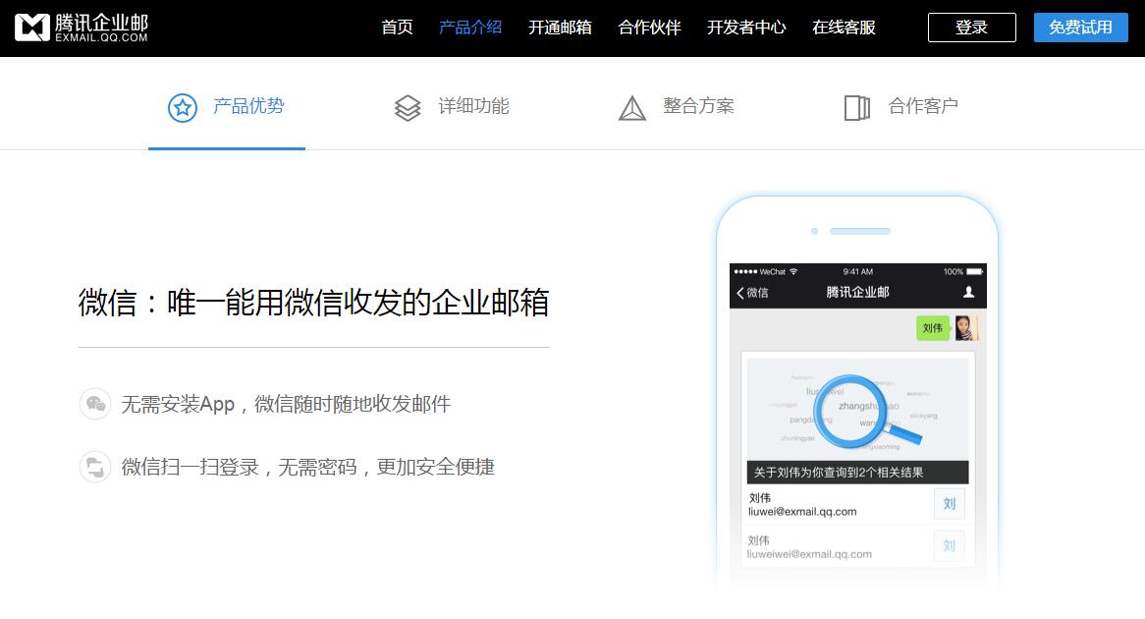Click the scan-login icon beside 微信扫一扫登录
Screen dimensions: 1145x619
coord(95,467)
